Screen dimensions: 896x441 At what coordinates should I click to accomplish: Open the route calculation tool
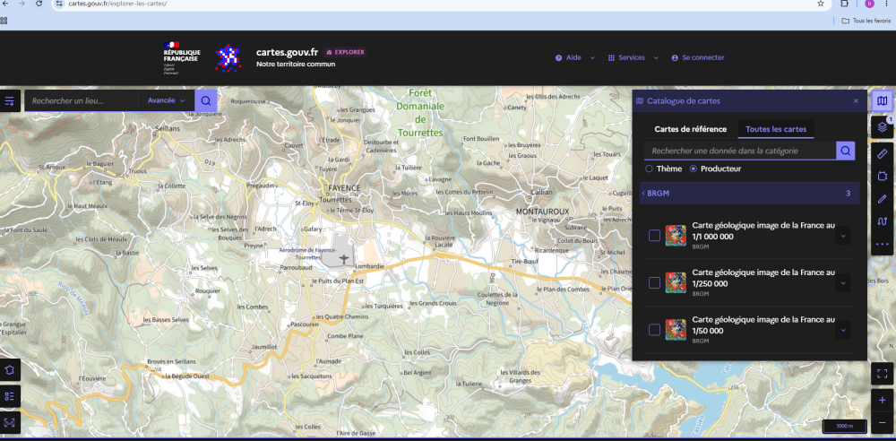(x=883, y=221)
